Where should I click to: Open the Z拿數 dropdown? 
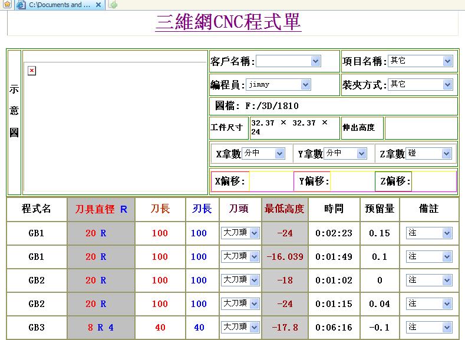pyautogui.click(x=429, y=154)
